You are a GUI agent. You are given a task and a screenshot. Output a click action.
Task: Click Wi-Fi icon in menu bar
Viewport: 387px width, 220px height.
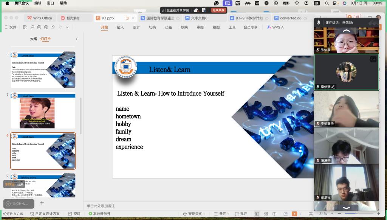(297, 3)
